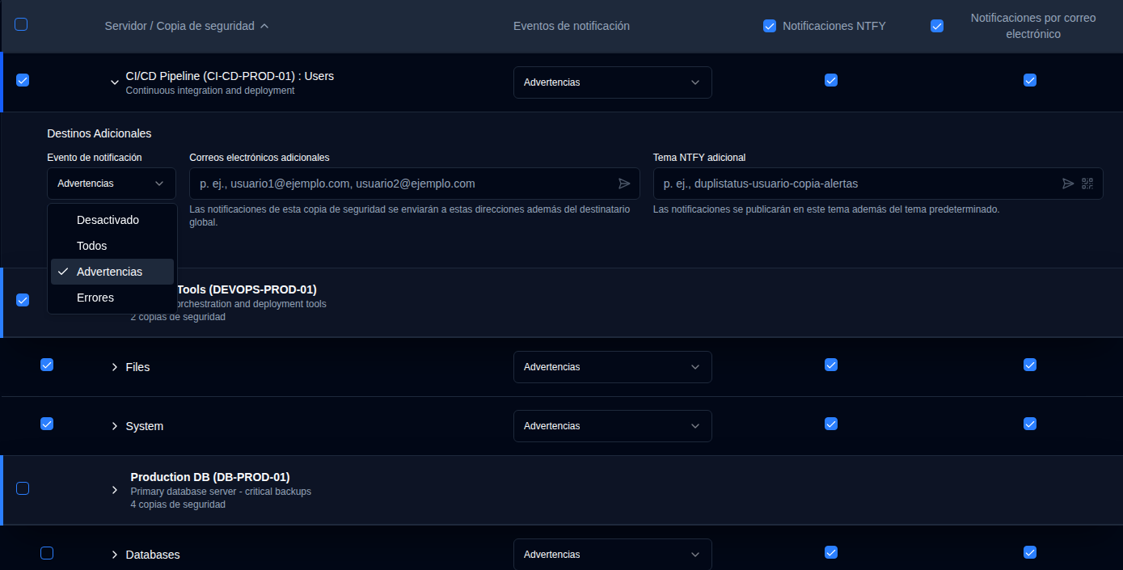Uncheck the System backup row checkbox
Screen dimensions: 1123x570
[47, 424]
